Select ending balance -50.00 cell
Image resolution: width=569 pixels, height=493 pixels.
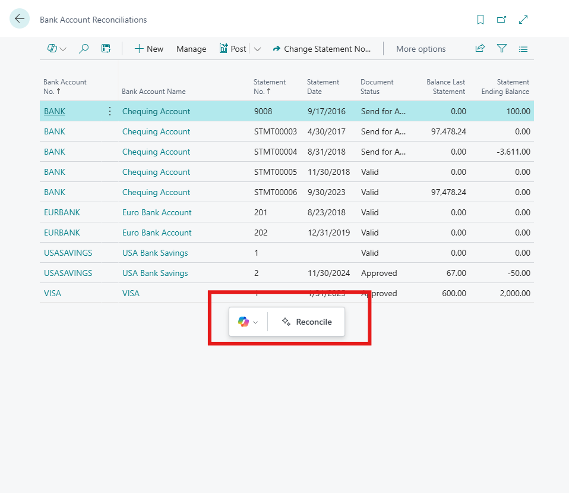[x=519, y=273]
